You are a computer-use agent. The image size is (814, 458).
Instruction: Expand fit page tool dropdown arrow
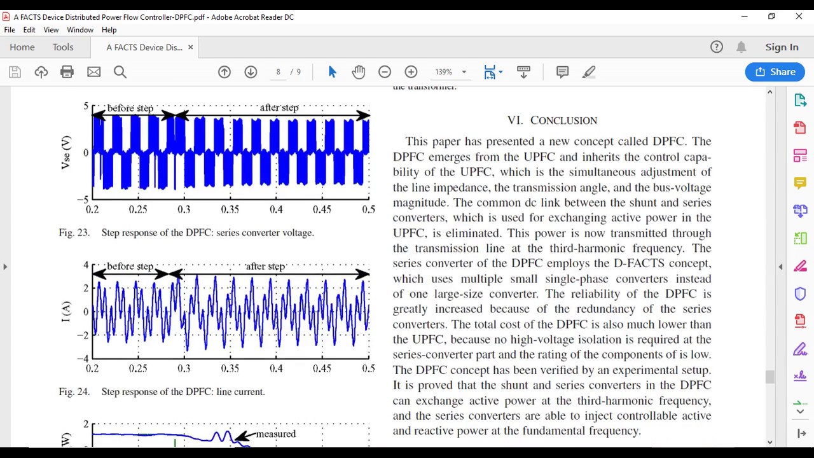[x=500, y=72]
